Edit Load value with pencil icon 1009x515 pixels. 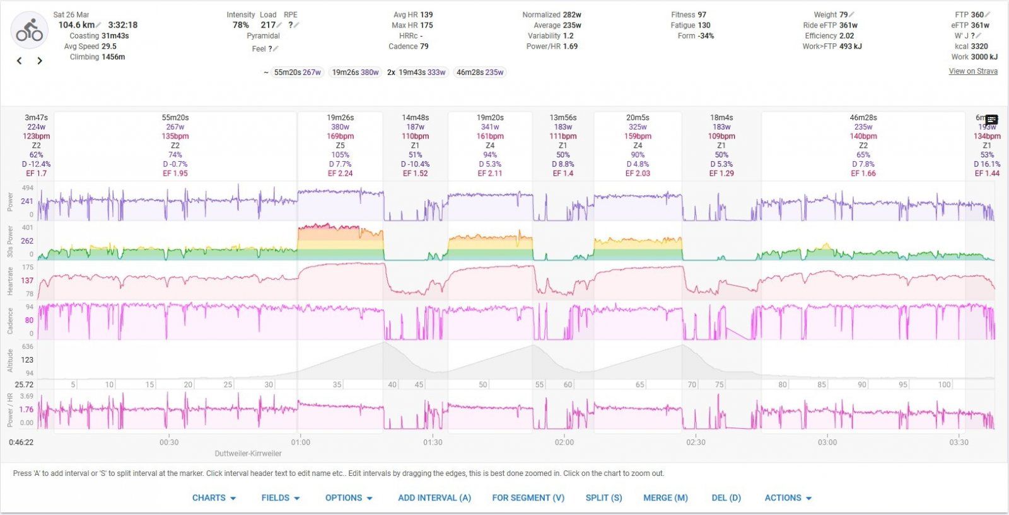(279, 25)
